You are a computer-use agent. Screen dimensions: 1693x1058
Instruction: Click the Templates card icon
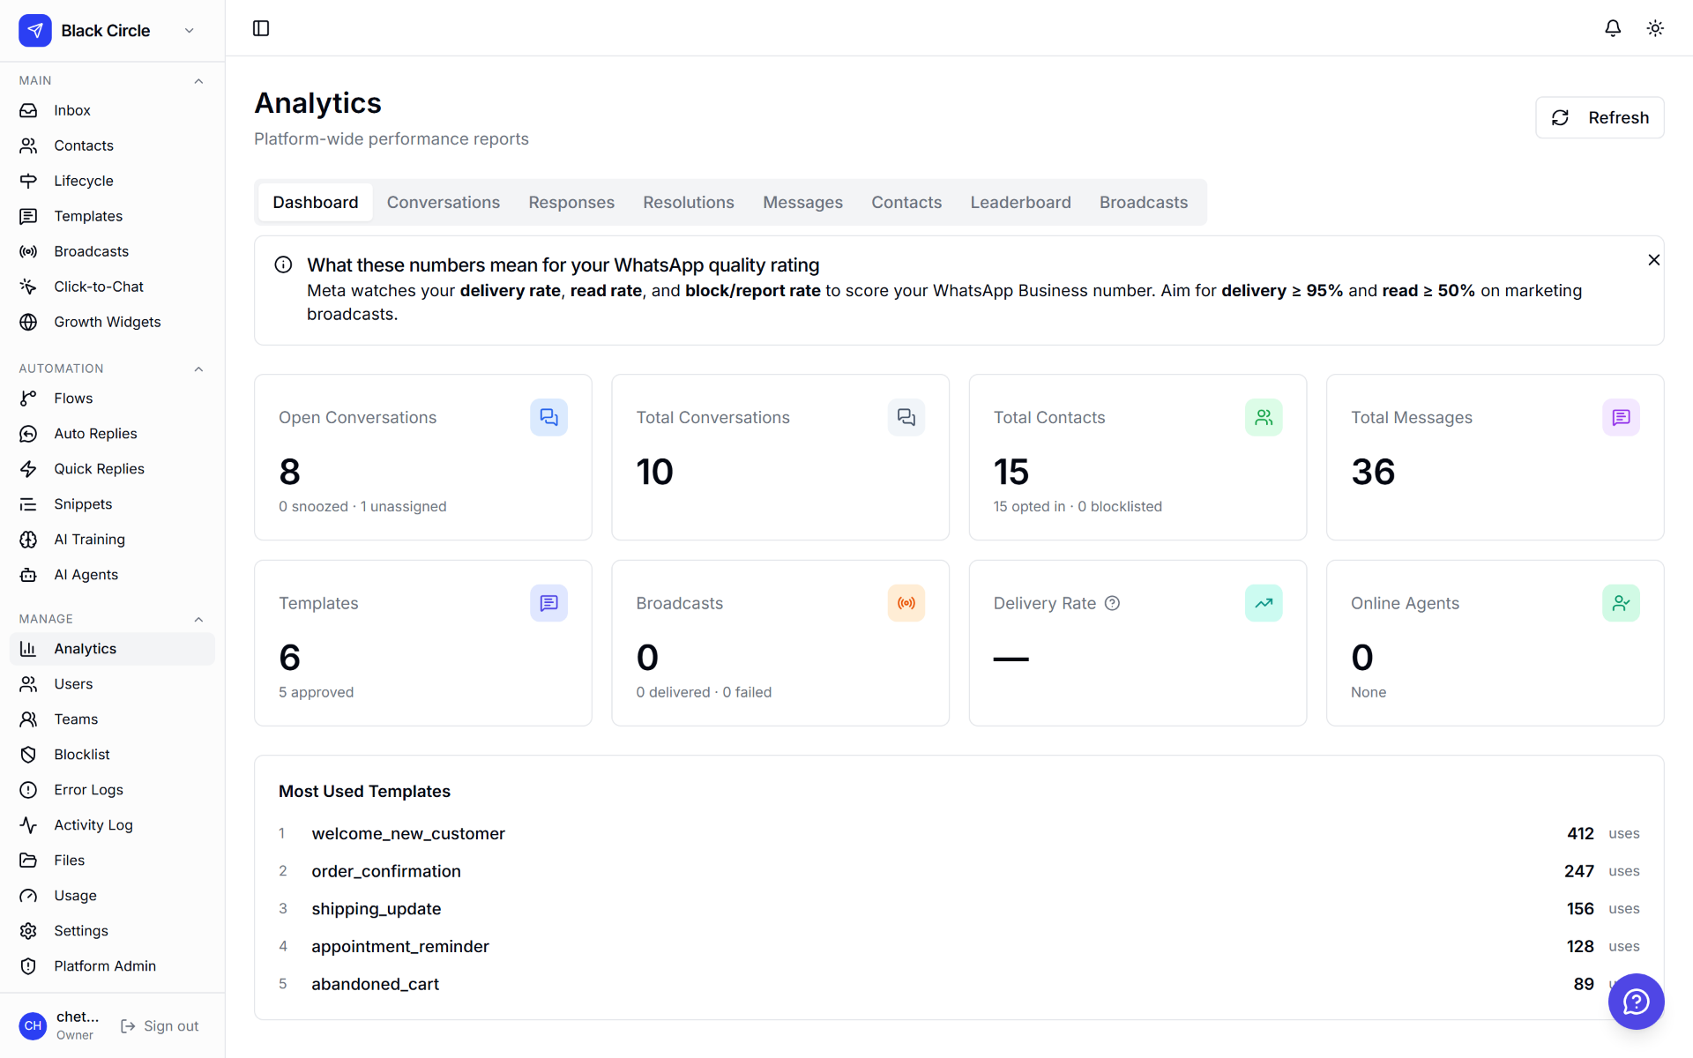pyautogui.click(x=548, y=603)
